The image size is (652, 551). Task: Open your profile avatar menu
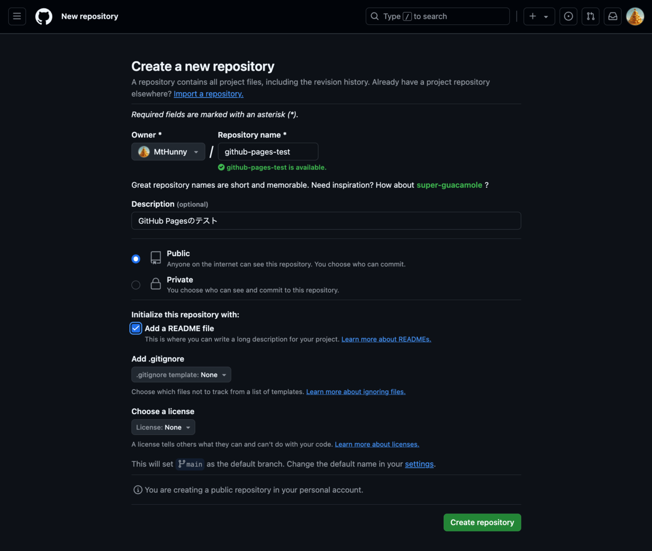[x=635, y=16]
